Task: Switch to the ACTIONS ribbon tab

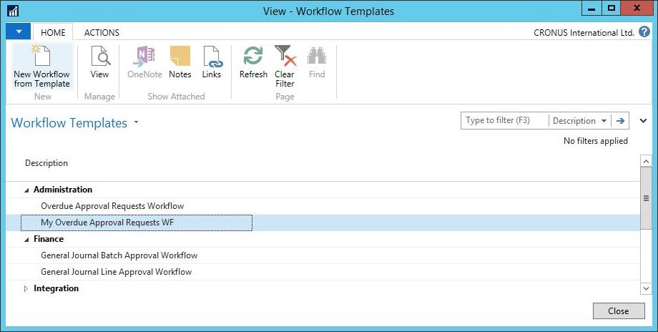Action: point(102,32)
